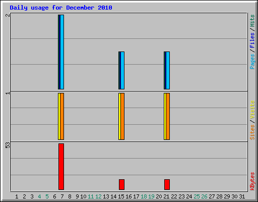Click the red KBytes bar for day 15
This screenshot has width=258, height=202.
click(x=121, y=184)
